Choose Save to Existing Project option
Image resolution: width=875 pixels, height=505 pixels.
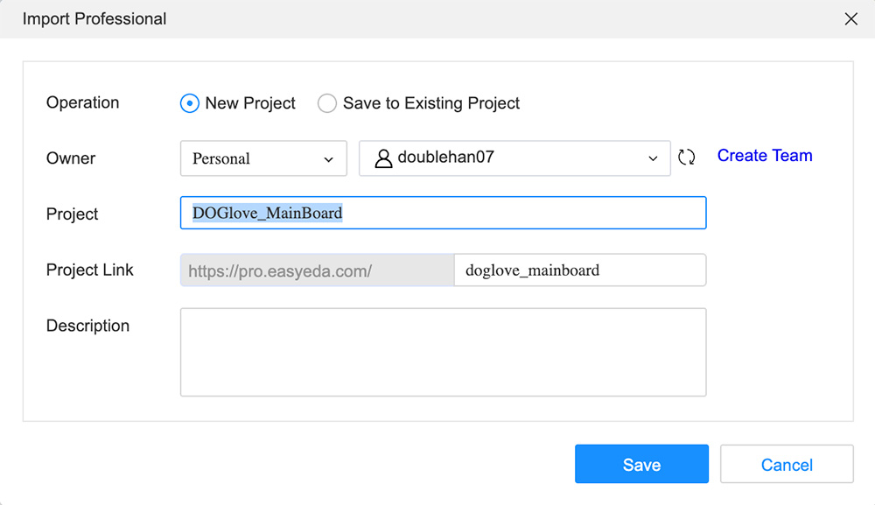(x=327, y=103)
